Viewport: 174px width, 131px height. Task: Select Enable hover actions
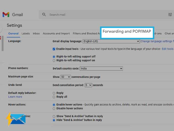[x=54, y=105]
